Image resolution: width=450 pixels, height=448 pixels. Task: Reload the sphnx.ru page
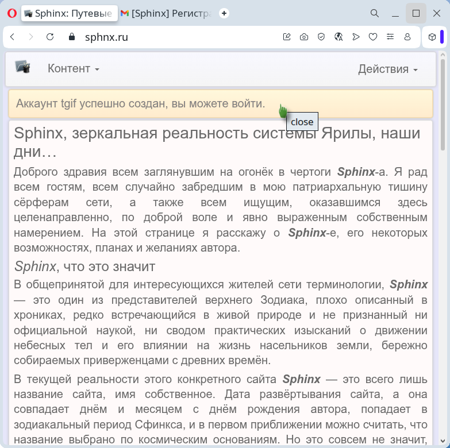[50, 37]
